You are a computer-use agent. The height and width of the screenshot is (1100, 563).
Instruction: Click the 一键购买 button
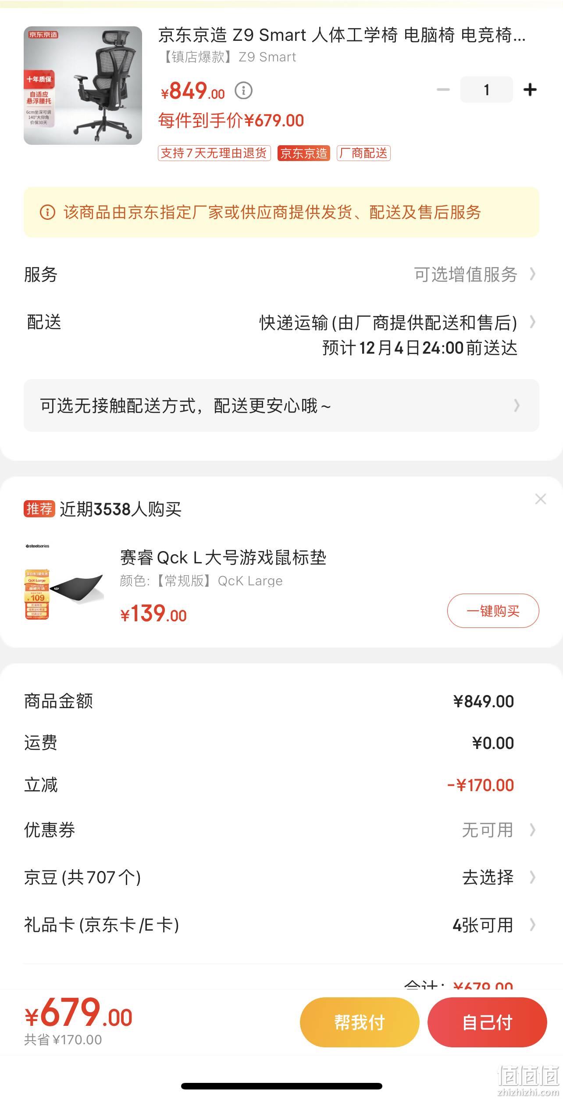click(493, 611)
